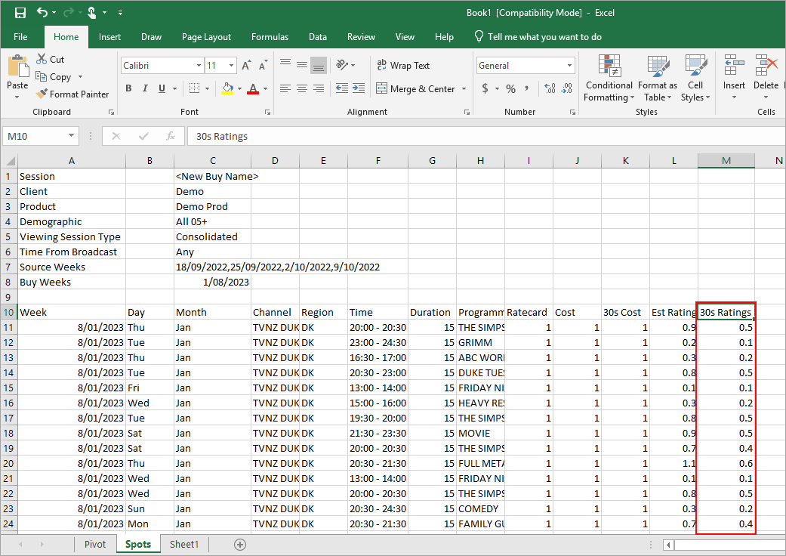
Task: Undo the last action
Action: coord(42,13)
